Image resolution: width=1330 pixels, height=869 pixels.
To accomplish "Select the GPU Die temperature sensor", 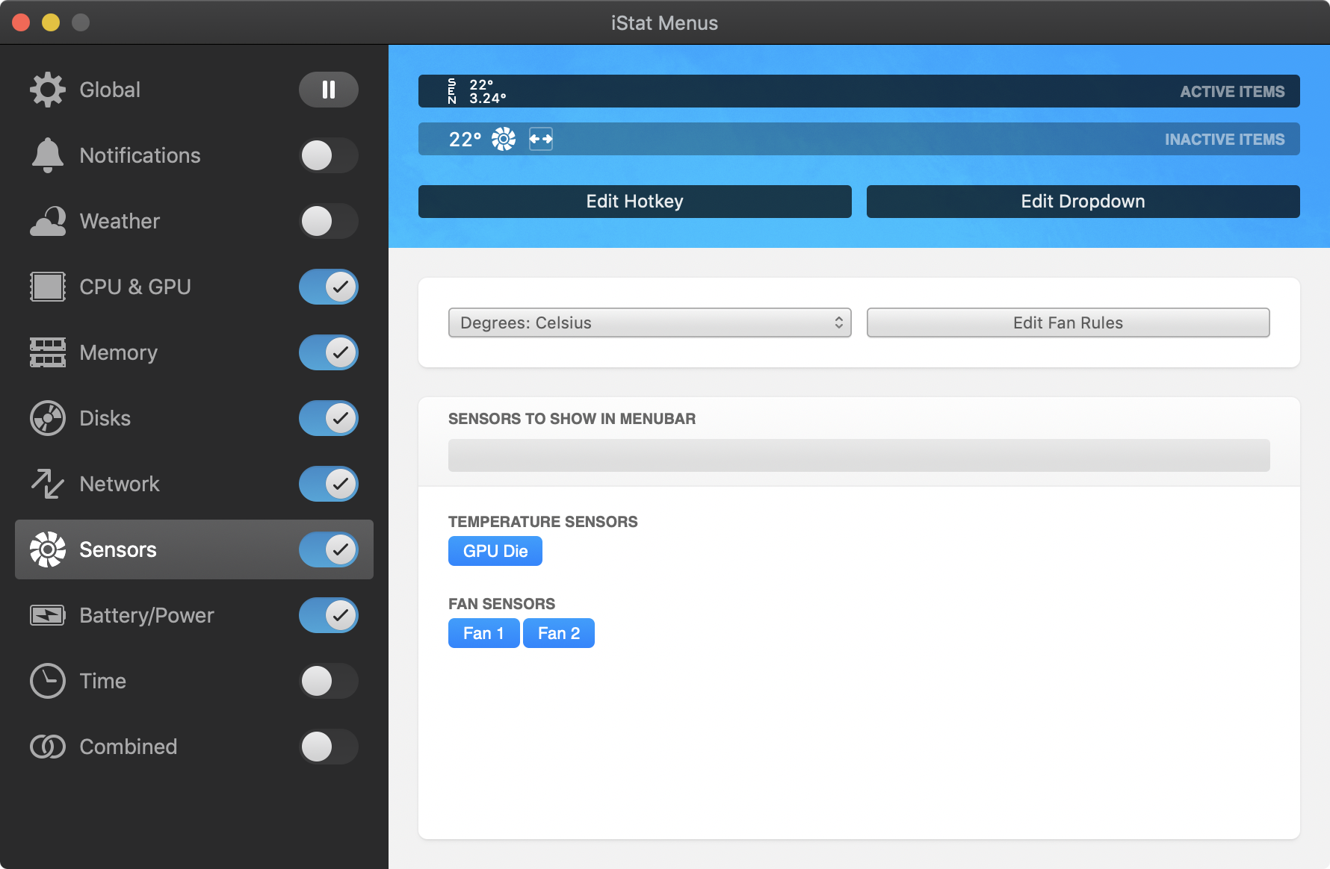I will [495, 551].
